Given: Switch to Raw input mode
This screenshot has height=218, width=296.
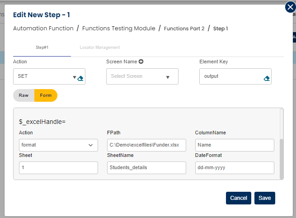Looking at the screenshot, I should point(23,95).
